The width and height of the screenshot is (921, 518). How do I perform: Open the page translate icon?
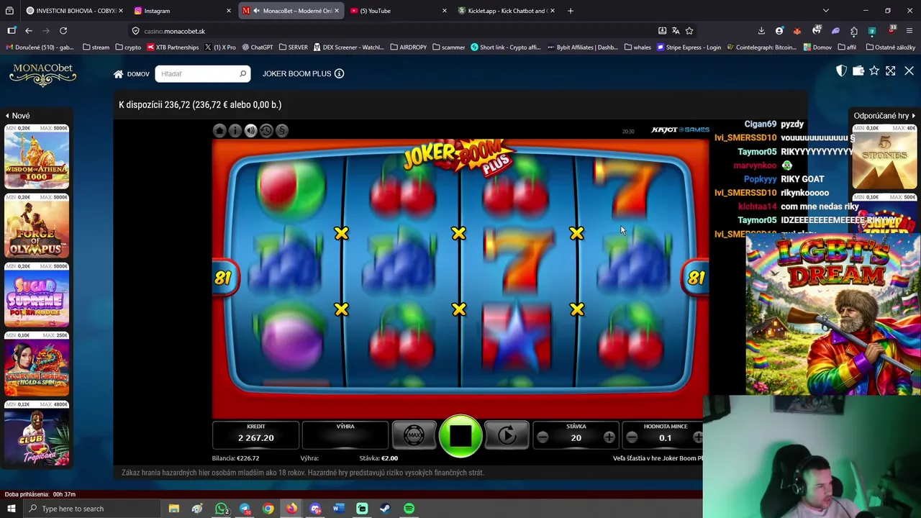pyautogui.click(x=676, y=31)
